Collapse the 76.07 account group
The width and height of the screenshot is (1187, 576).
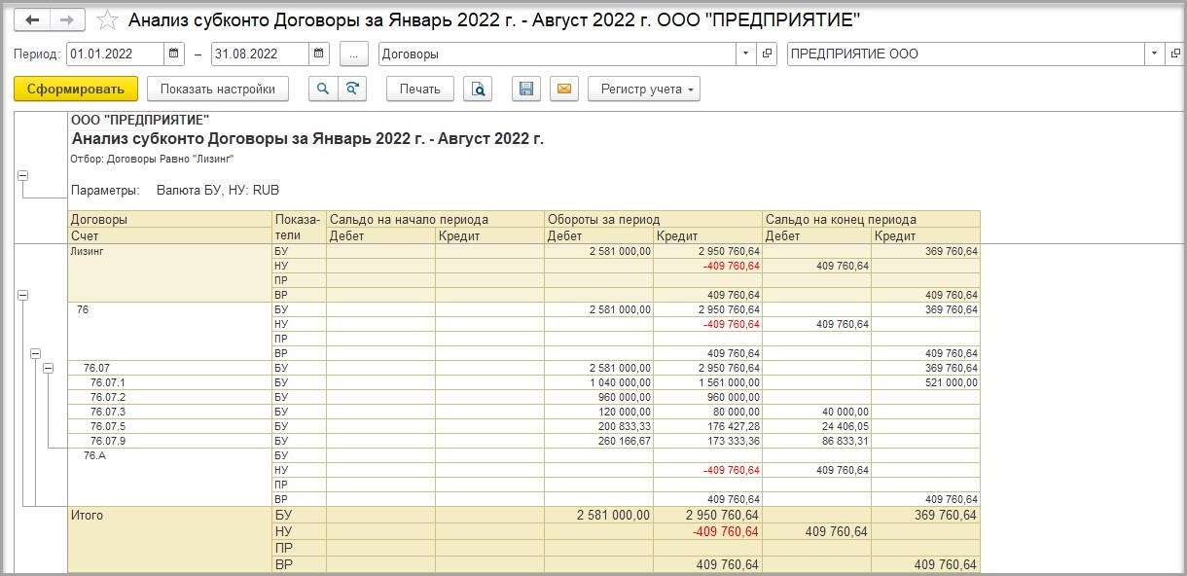[x=48, y=368]
